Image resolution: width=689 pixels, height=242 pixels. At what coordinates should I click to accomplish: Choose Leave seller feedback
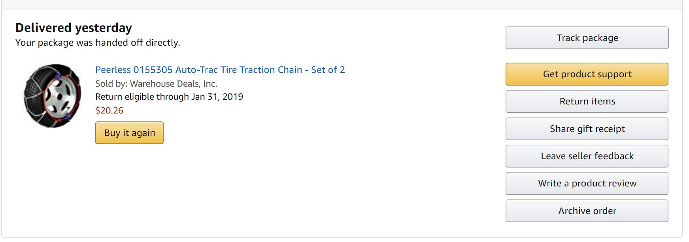587,156
